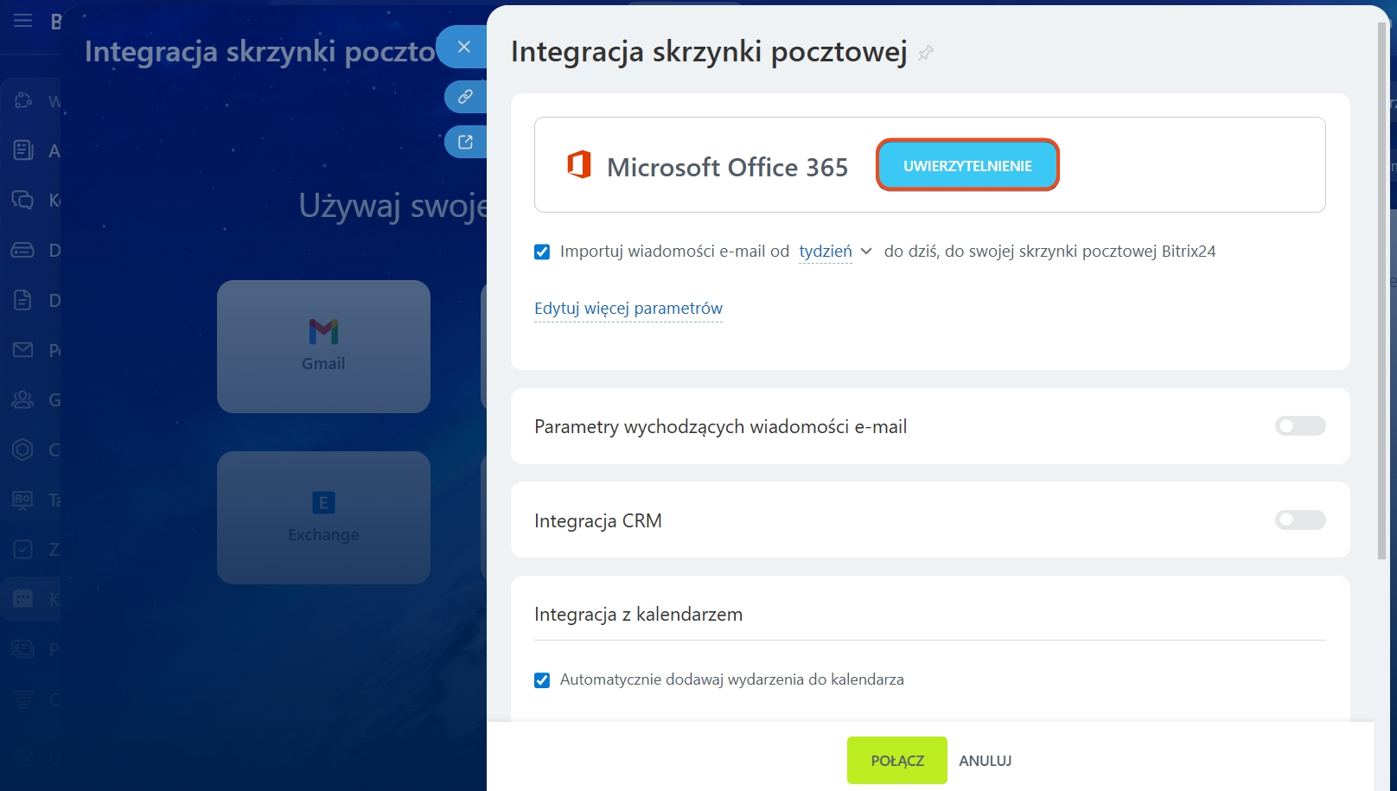Open the chat bubbles icon in sidebar
Image resolution: width=1397 pixels, height=791 pixels.
coord(23,201)
